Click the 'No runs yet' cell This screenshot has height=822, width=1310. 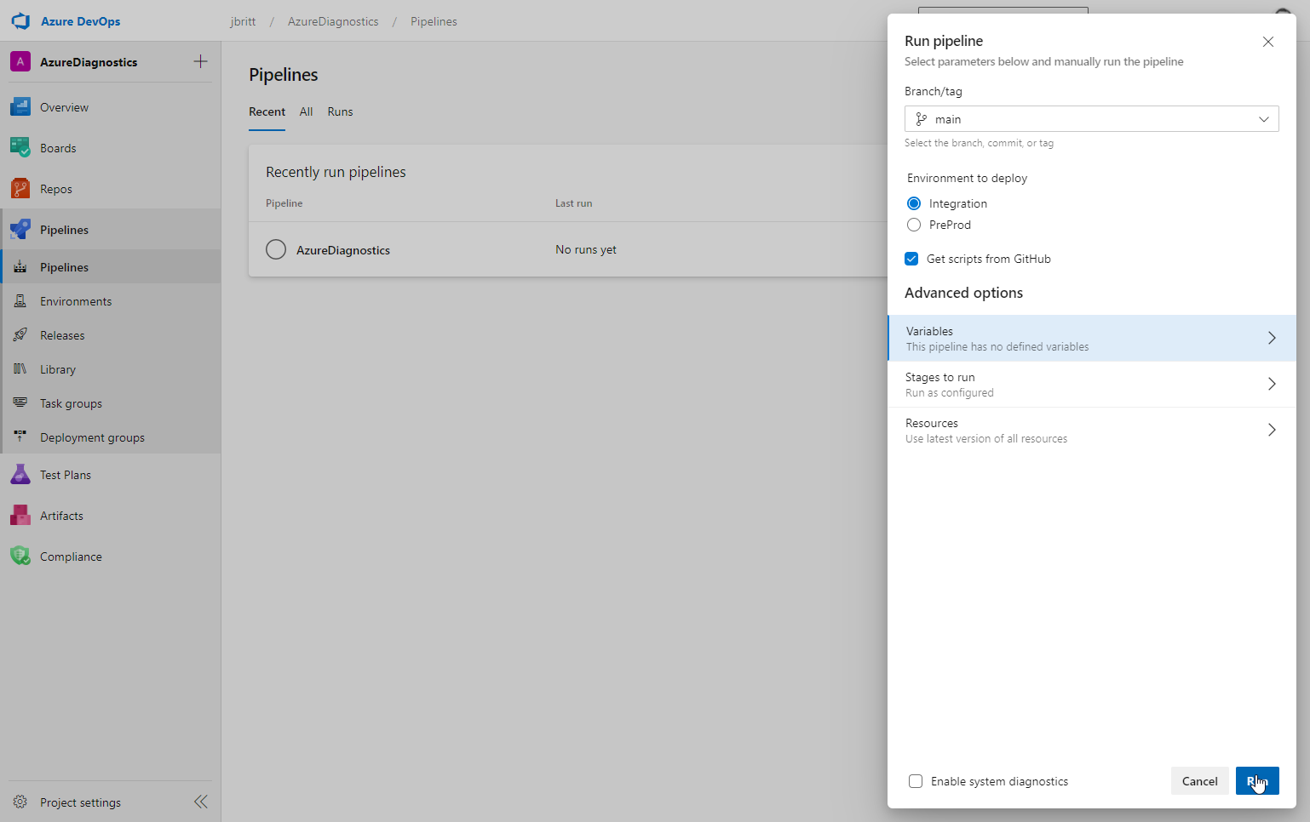[586, 249]
